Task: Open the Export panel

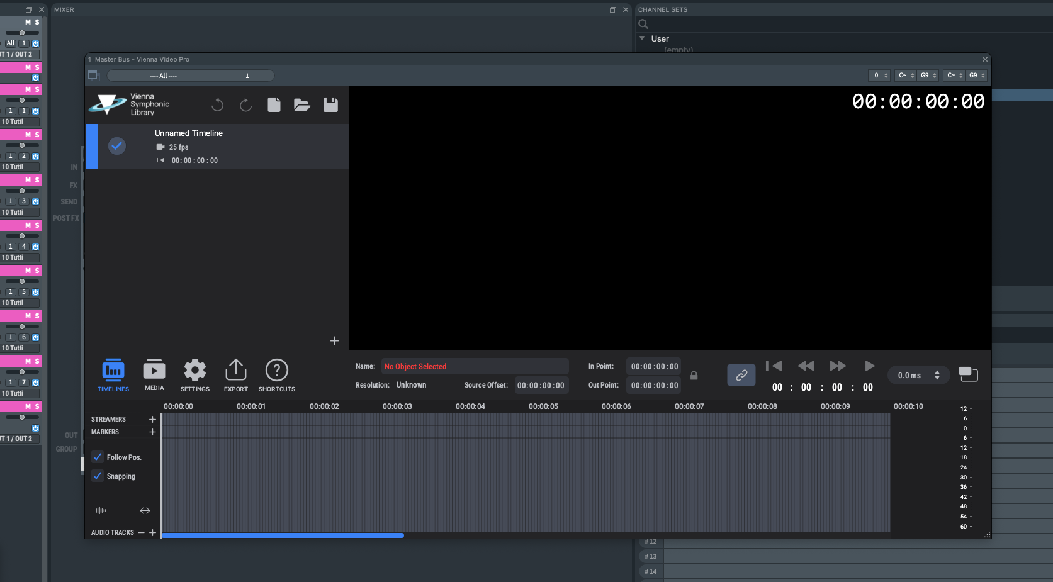Action: coord(236,376)
